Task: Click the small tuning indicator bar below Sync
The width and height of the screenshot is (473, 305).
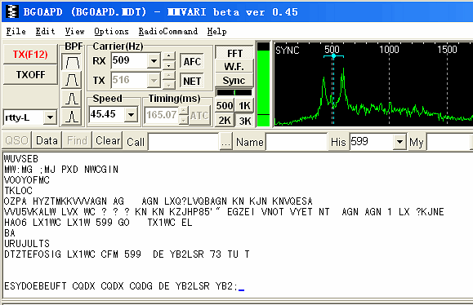Action: (x=234, y=92)
